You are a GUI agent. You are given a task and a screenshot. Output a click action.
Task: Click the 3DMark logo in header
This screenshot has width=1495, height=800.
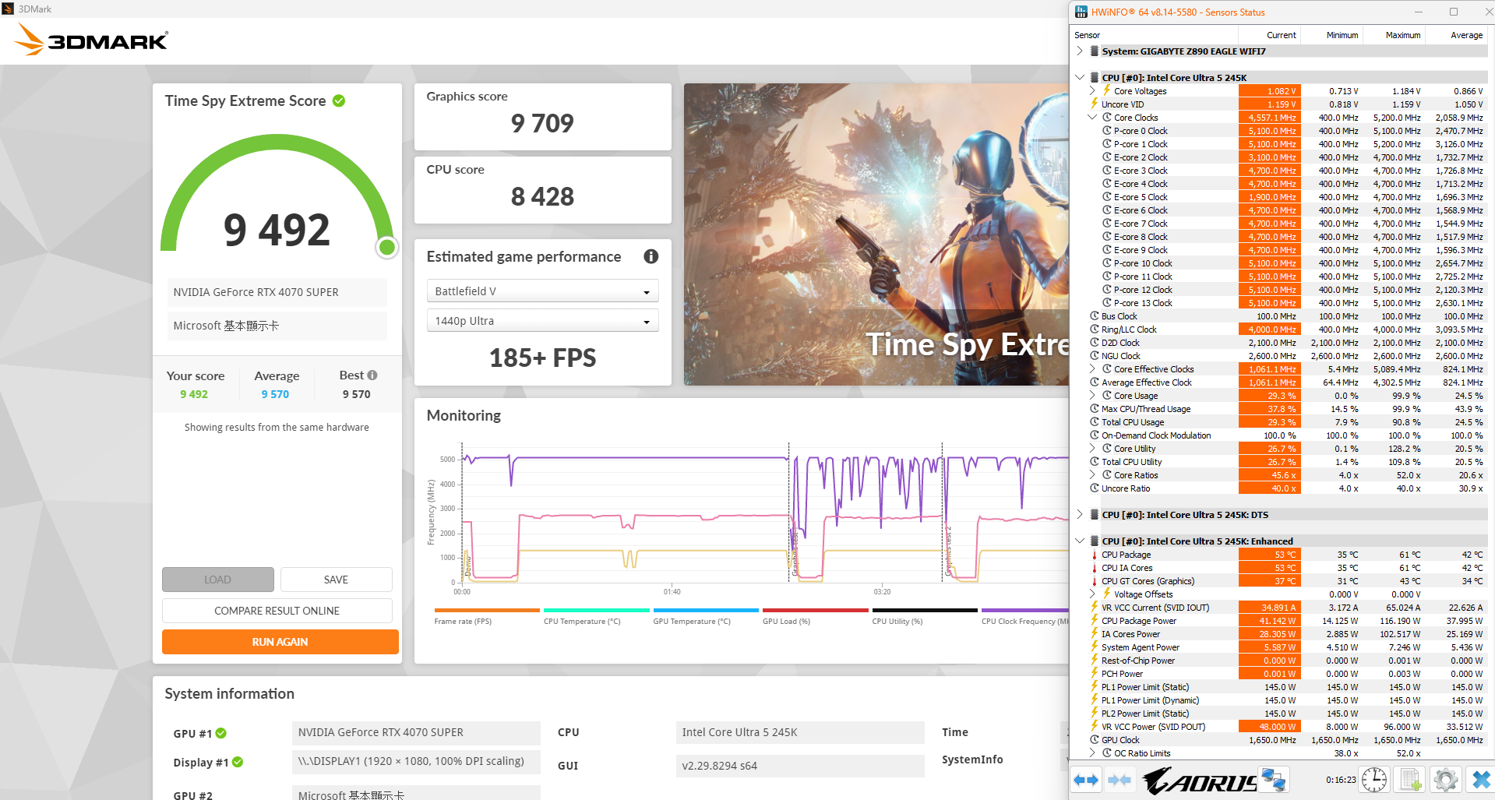91,39
